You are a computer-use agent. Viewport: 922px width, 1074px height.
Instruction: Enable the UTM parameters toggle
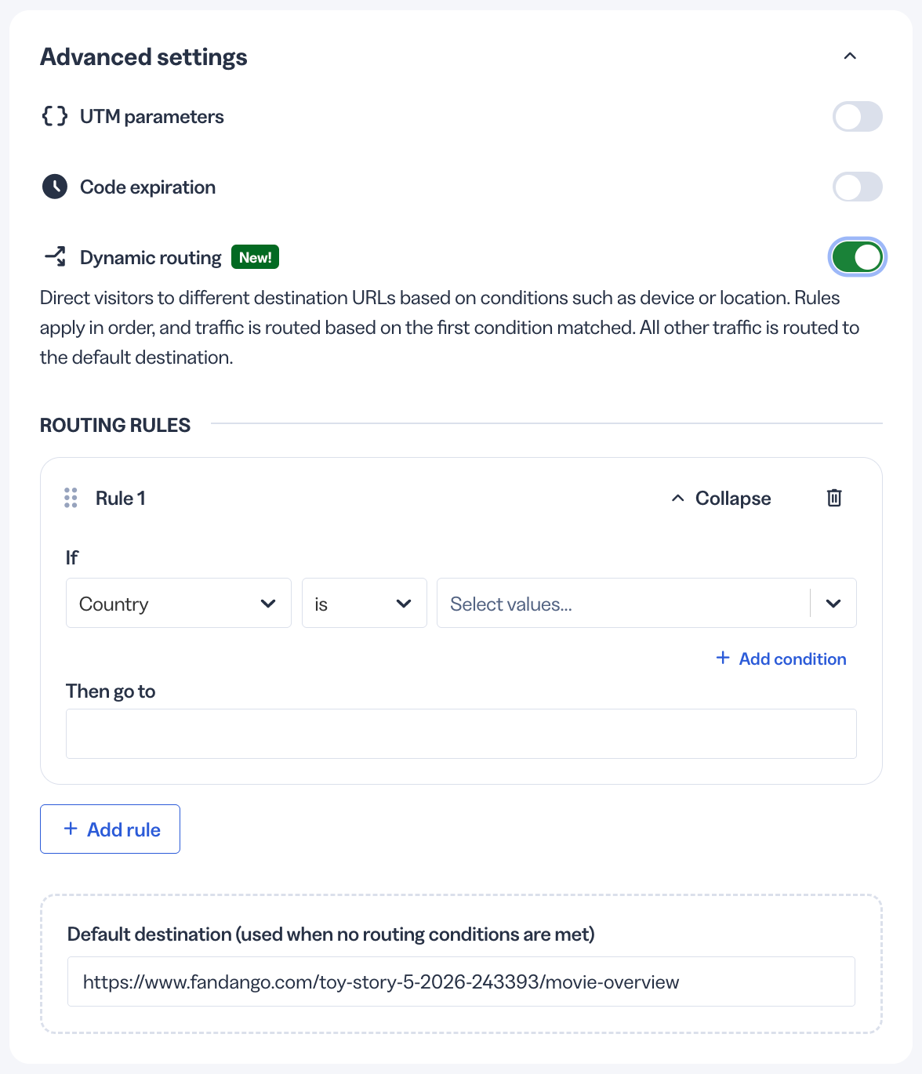pos(858,117)
